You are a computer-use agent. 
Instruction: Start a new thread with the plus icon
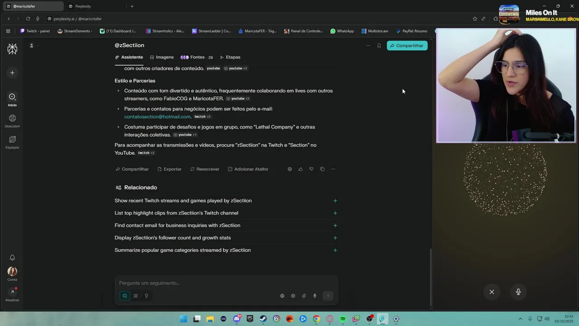point(12,73)
